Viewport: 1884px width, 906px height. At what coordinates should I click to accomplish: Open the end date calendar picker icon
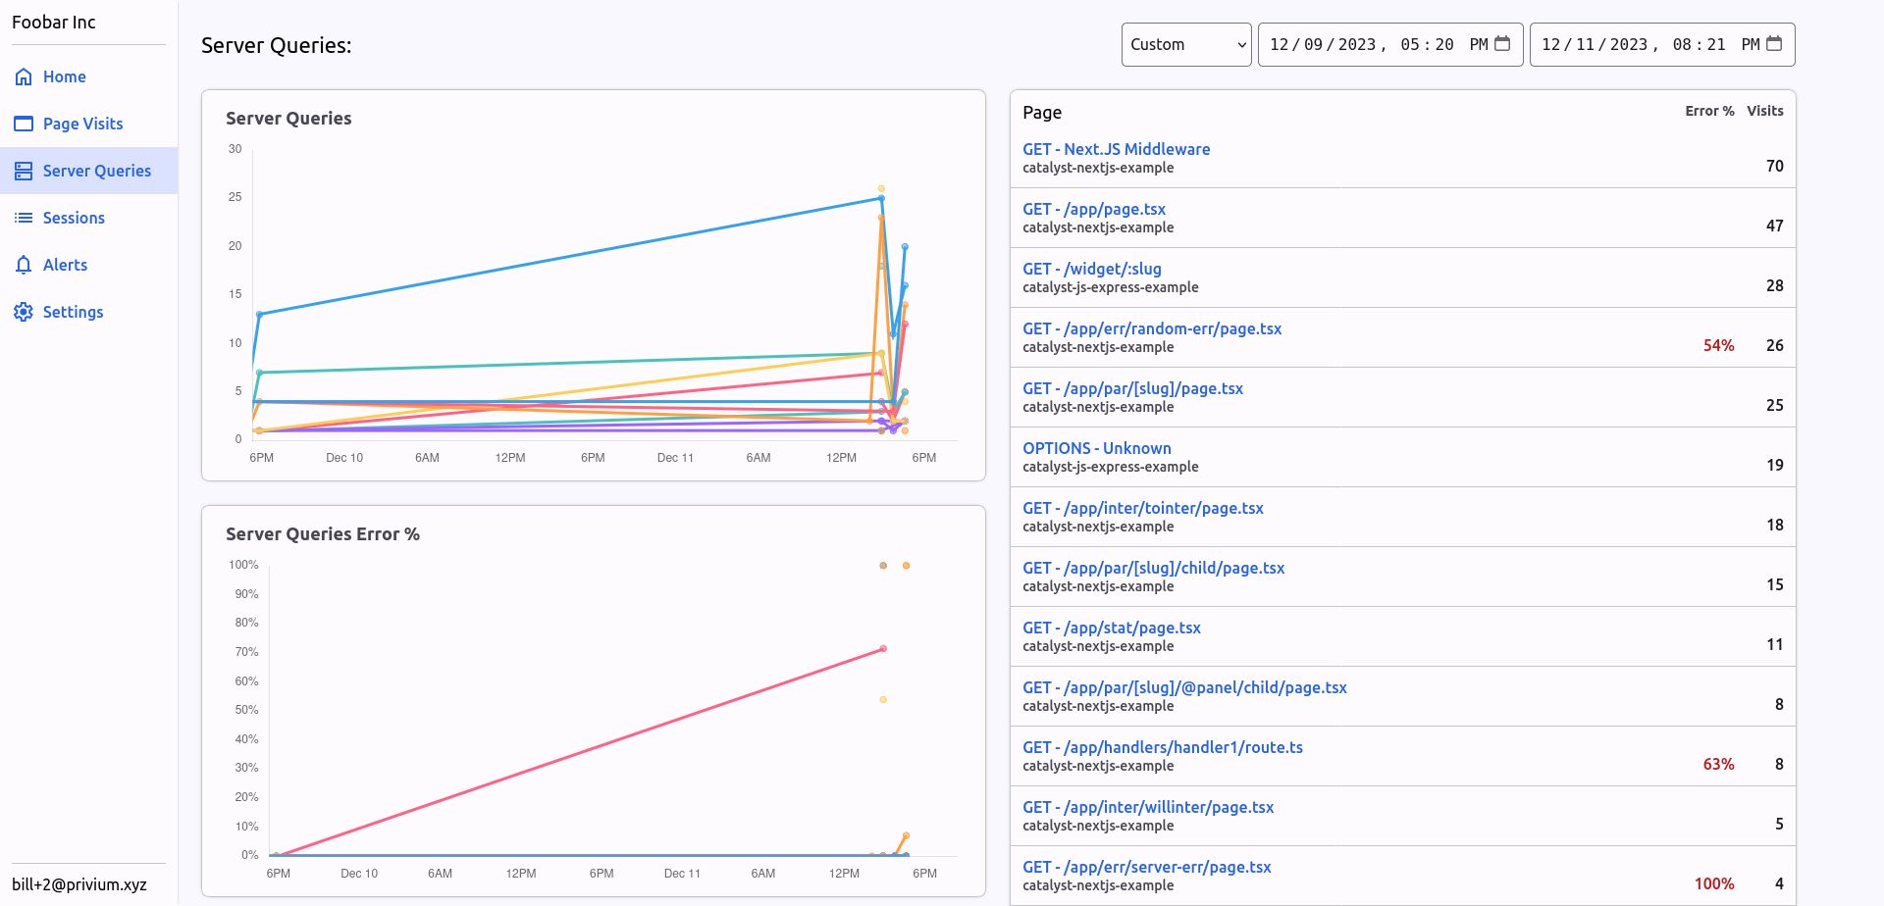(1774, 43)
